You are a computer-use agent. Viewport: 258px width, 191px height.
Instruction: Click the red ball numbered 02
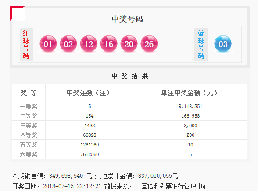pyautogui.click(x=68, y=44)
